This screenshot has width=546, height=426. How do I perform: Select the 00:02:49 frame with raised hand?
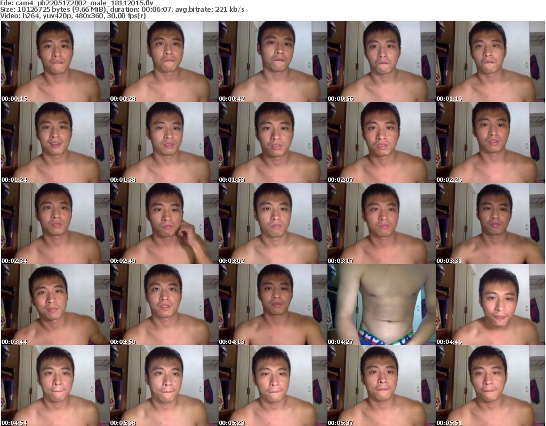(x=164, y=223)
